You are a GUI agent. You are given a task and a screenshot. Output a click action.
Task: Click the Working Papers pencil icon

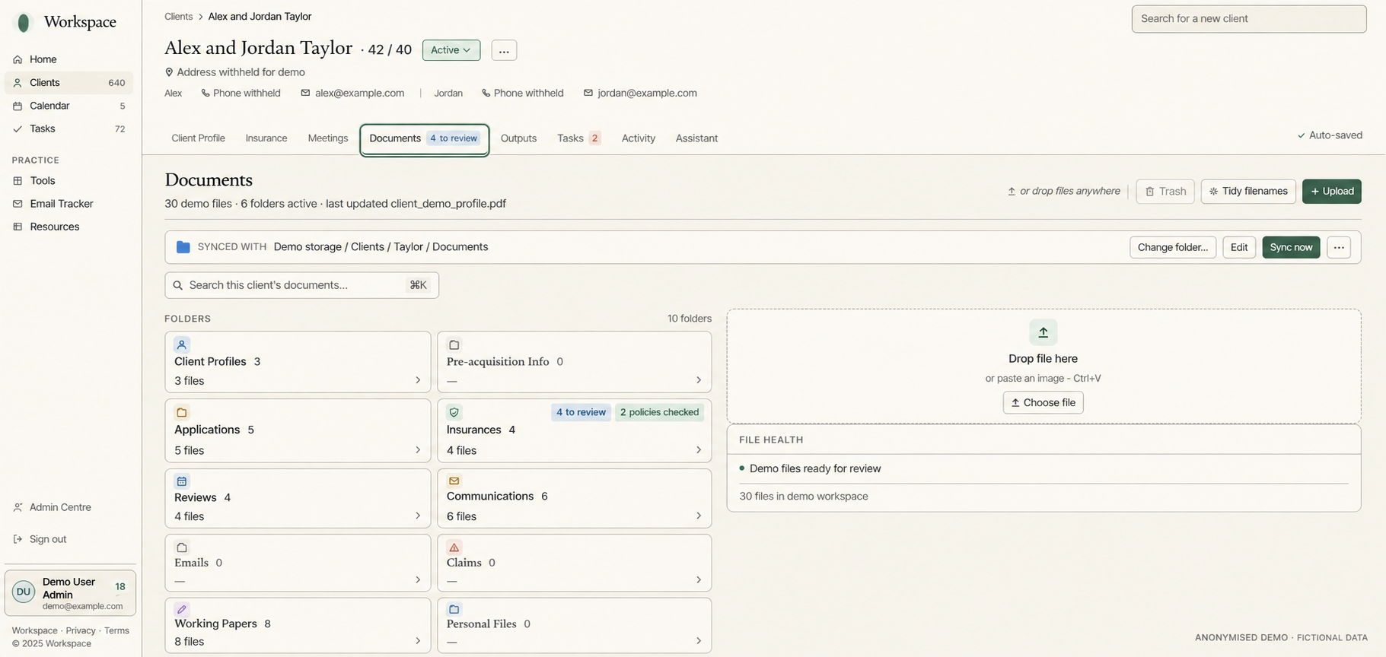[x=182, y=610]
